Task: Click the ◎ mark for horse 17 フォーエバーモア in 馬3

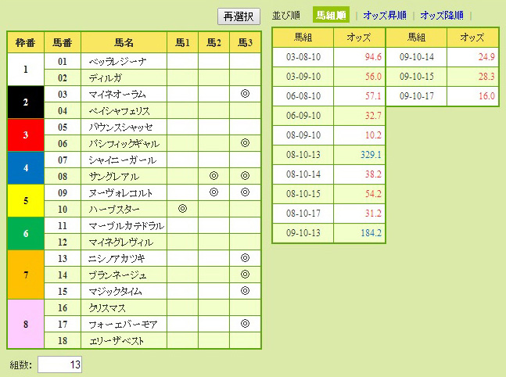Action: tap(245, 324)
